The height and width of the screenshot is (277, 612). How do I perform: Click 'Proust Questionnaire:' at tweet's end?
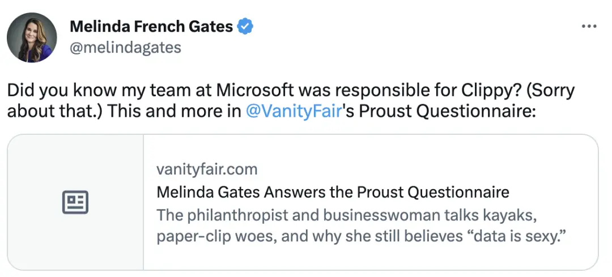tap(448, 111)
